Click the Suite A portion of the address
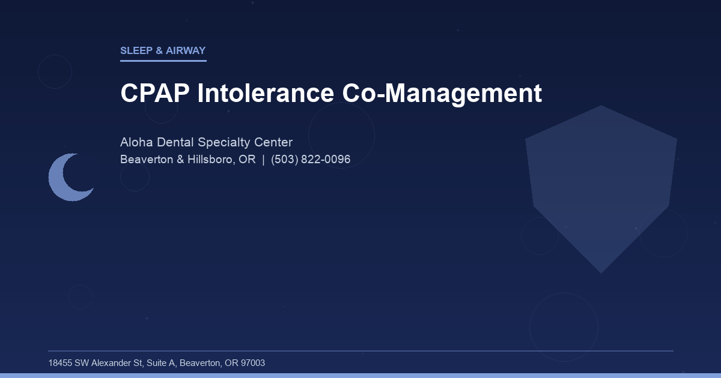The width and height of the screenshot is (721, 378). click(x=159, y=363)
